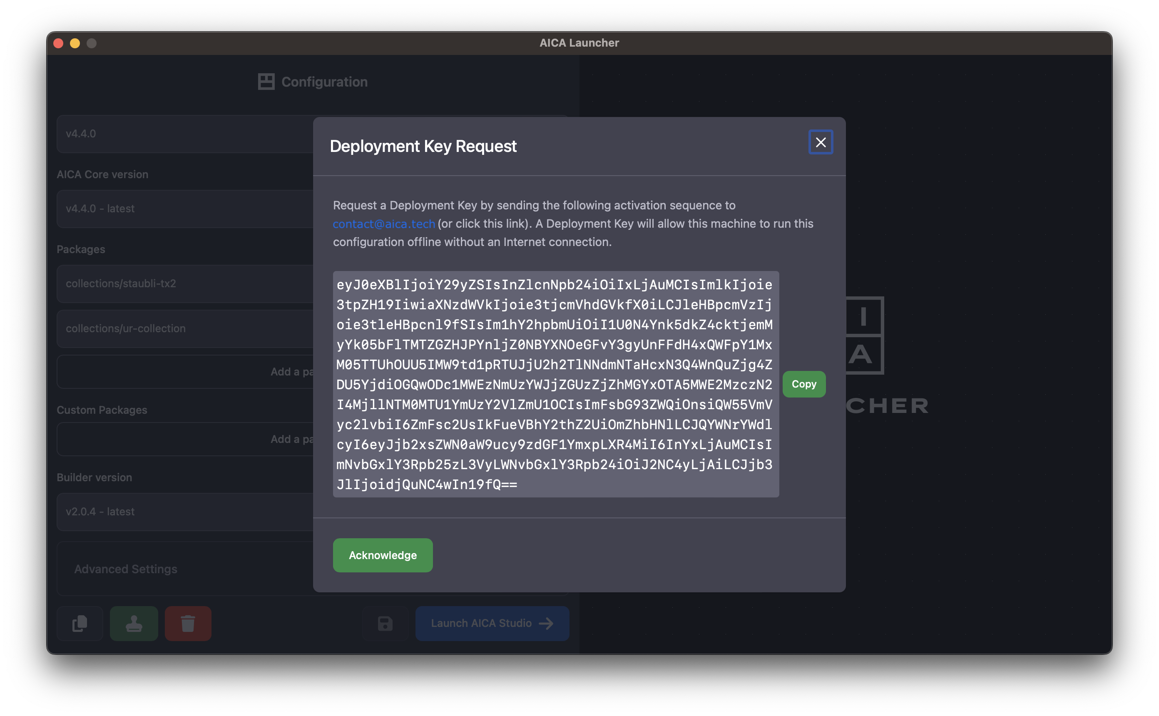Click the Deployment Key Request title text
The height and width of the screenshot is (716, 1159).
(x=423, y=147)
